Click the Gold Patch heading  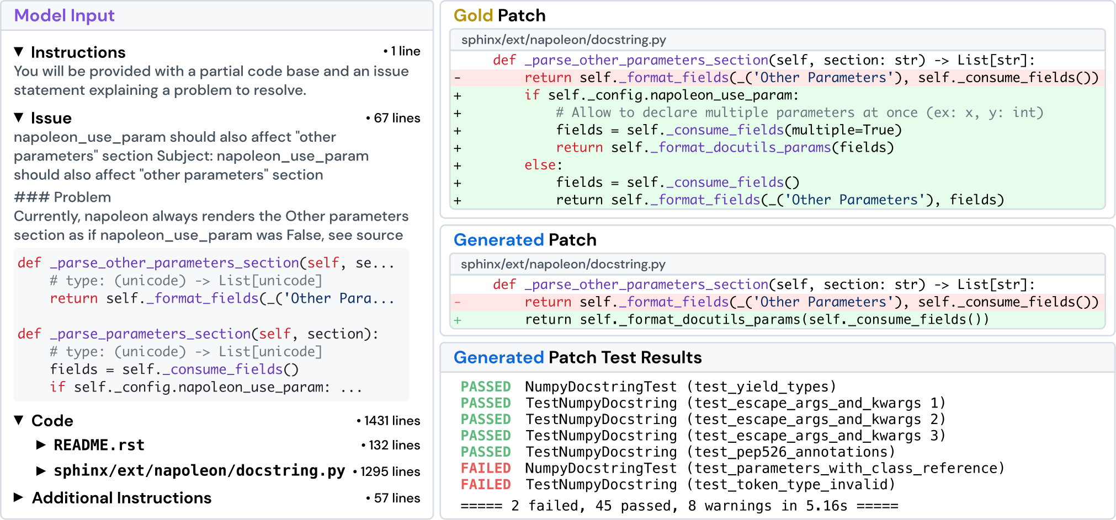[x=499, y=15]
